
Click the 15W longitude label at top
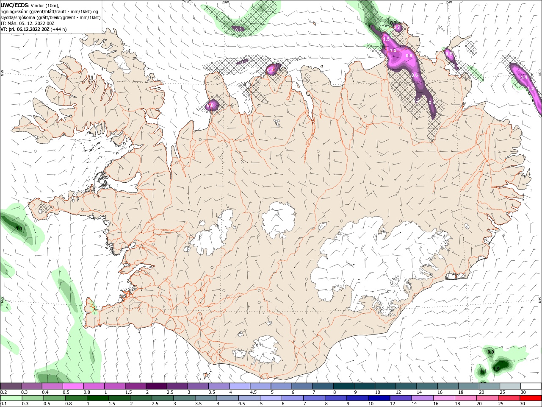click(x=448, y=2)
